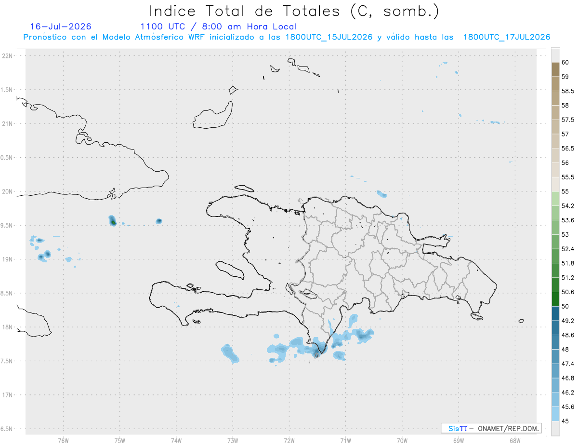Screen dimensions: 578x447
Task: Click the light blue swatch between 45 and 45.6
Action: 555,414
